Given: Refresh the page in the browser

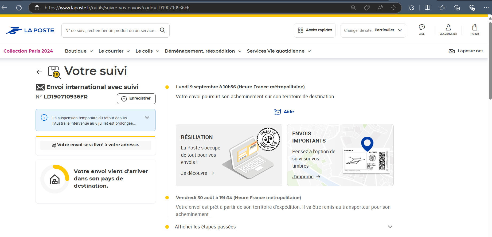Looking at the screenshot, I should (19, 8).
